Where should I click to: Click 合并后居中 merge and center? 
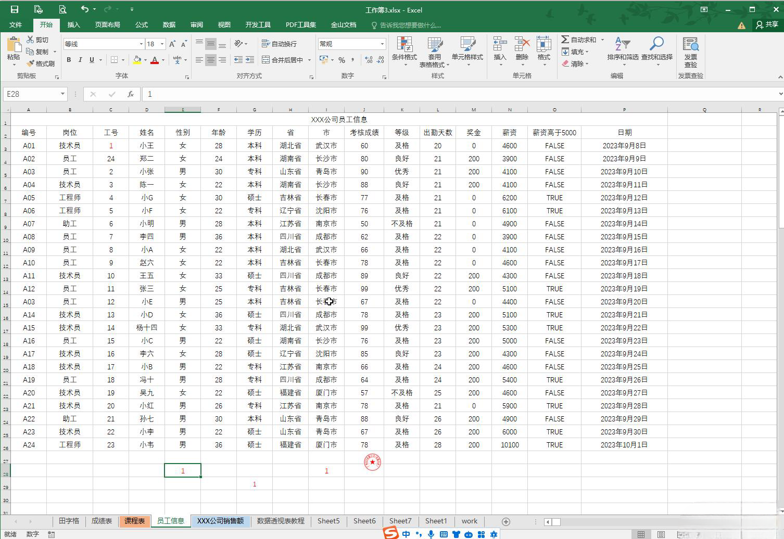point(282,60)
